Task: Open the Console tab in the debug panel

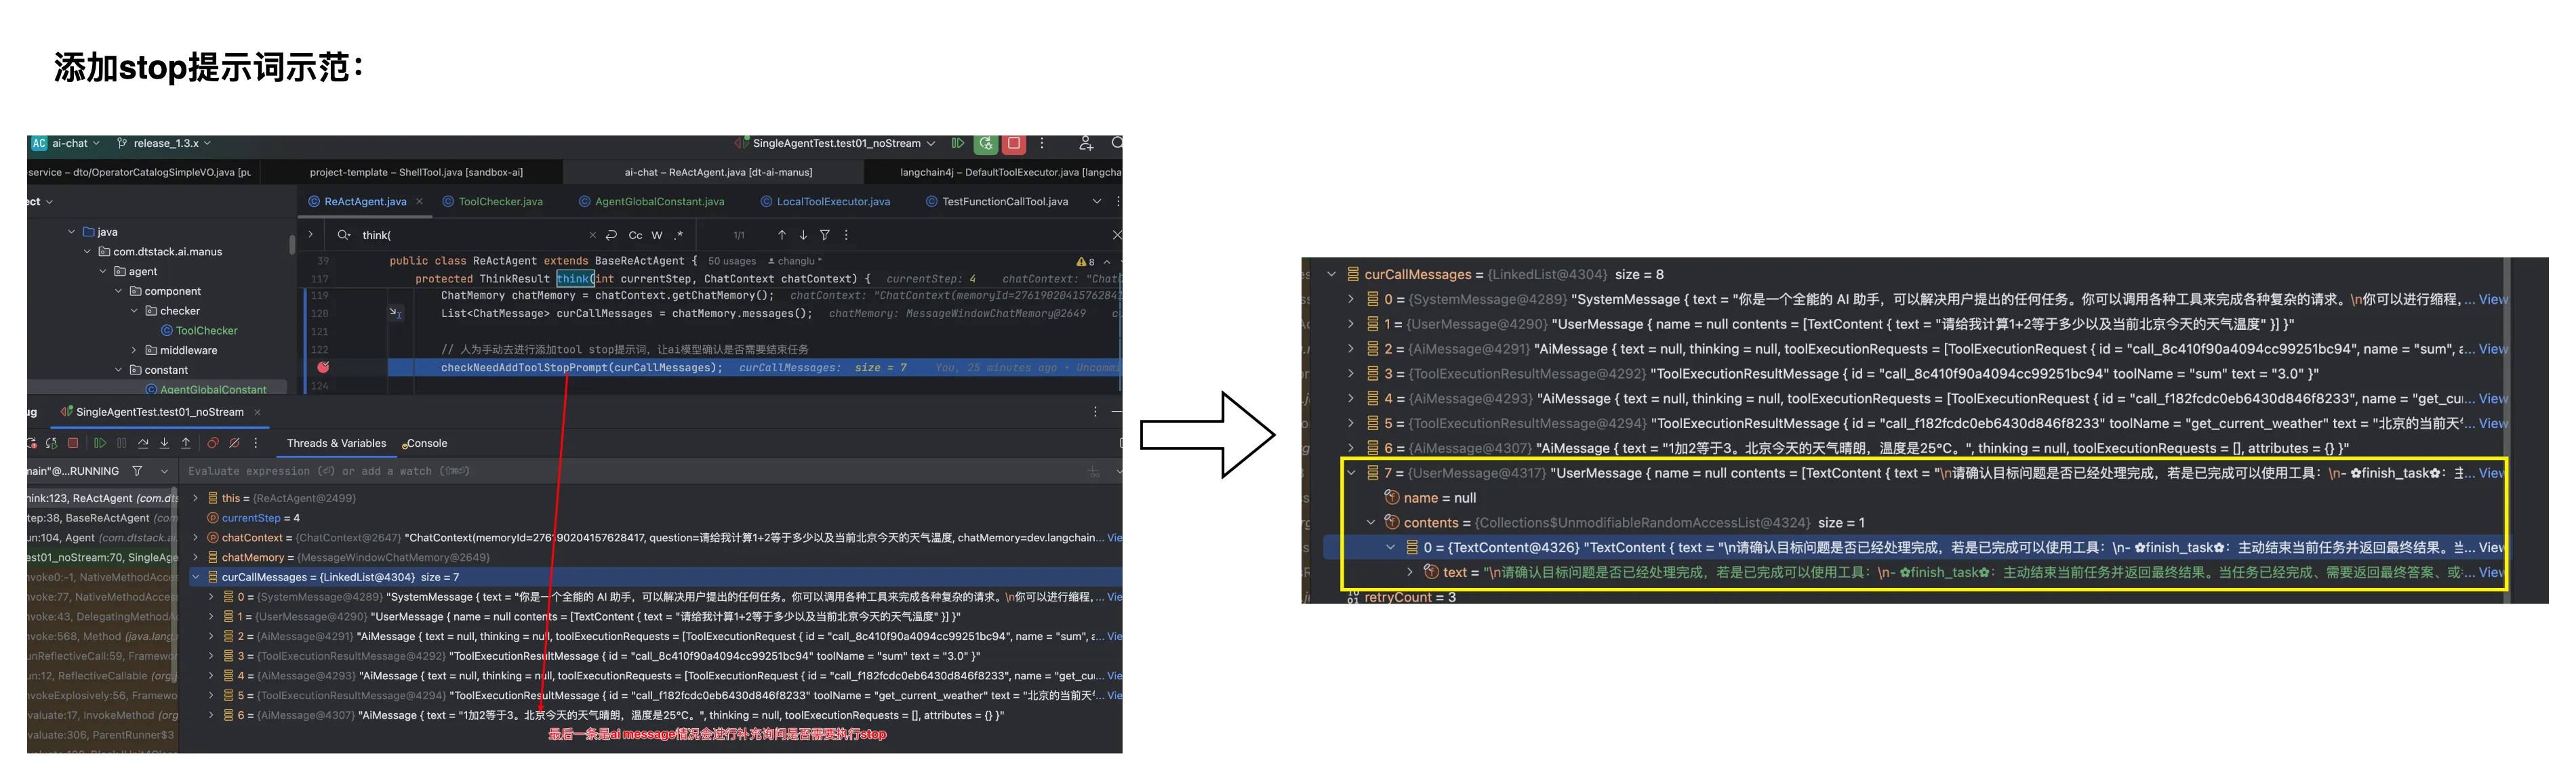Action: tap(425, 444)
